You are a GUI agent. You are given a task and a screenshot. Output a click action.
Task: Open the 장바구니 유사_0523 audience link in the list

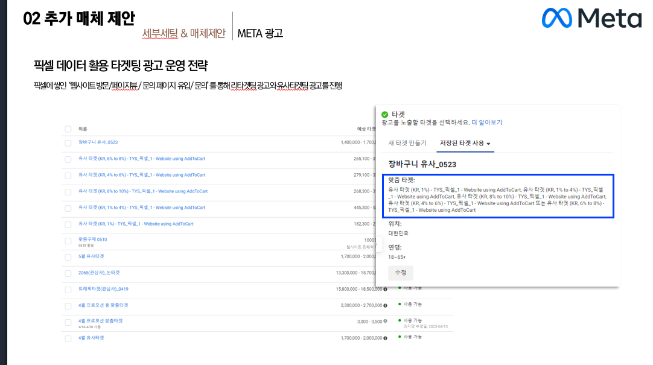coord(98,142)
